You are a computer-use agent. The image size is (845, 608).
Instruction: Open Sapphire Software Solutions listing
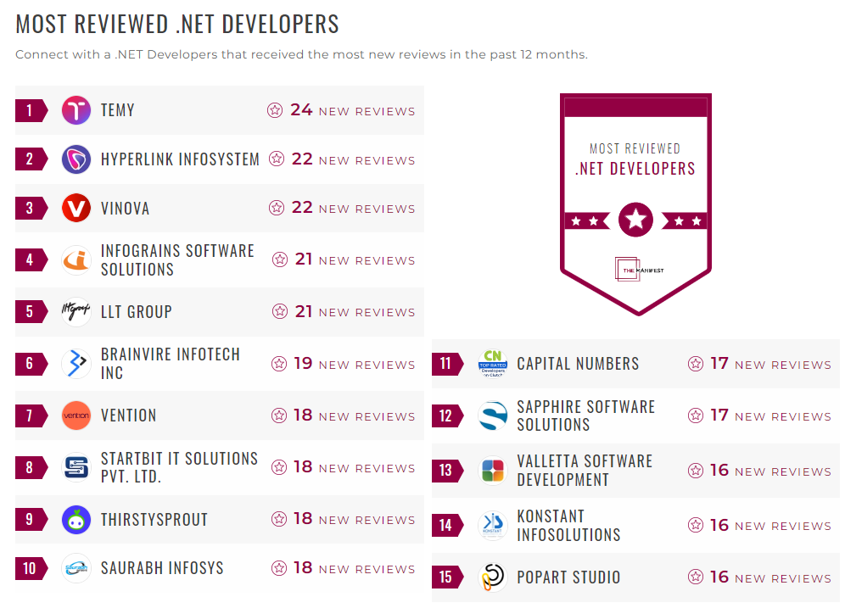click(585, 416)
